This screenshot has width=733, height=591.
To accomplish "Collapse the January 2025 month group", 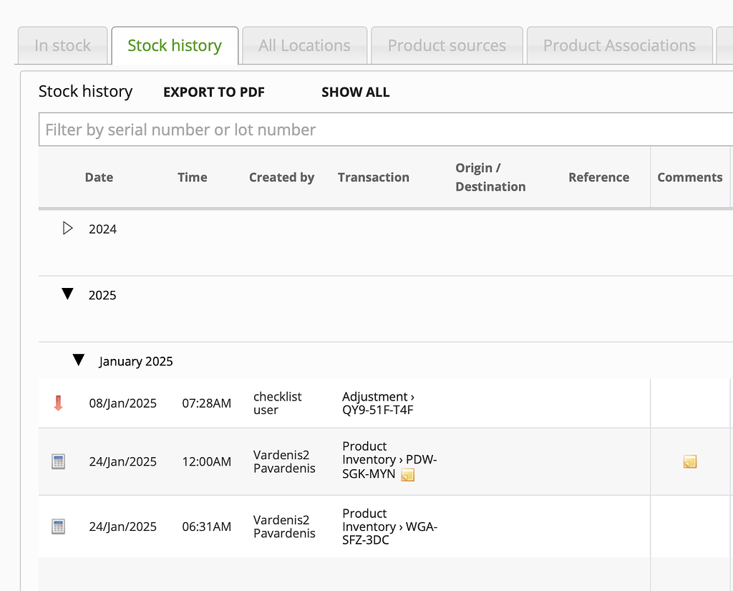I will tap(79, 360).
